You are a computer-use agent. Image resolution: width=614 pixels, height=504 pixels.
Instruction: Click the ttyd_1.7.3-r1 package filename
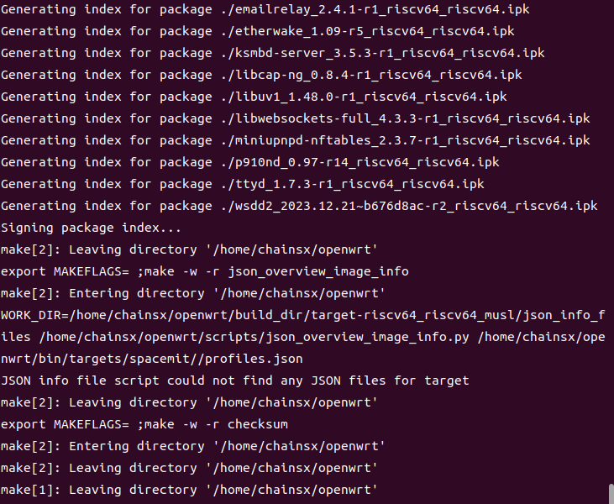(353, 185)
